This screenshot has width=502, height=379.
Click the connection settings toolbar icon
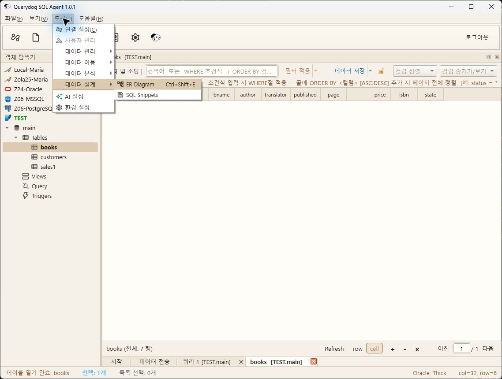click(15, 37)
